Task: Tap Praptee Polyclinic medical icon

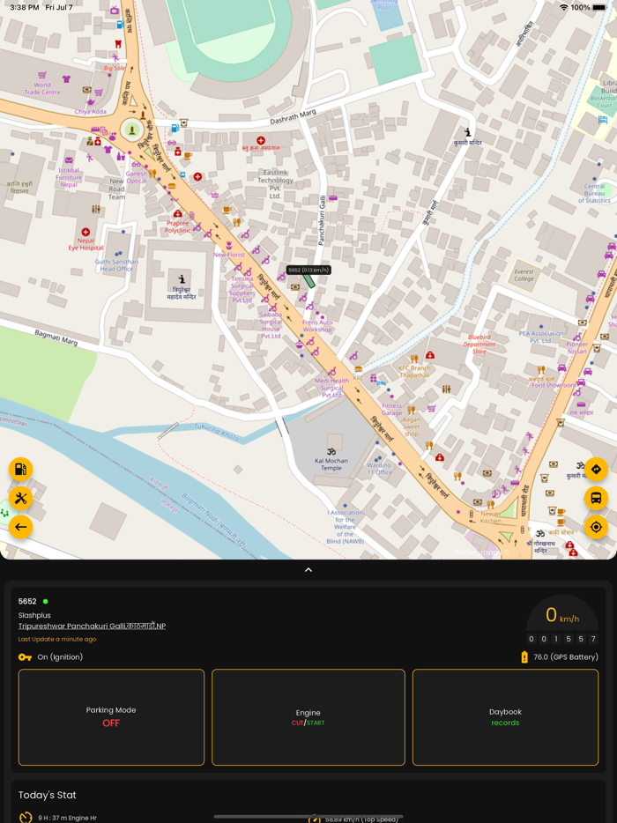Action: pos(177,213)
